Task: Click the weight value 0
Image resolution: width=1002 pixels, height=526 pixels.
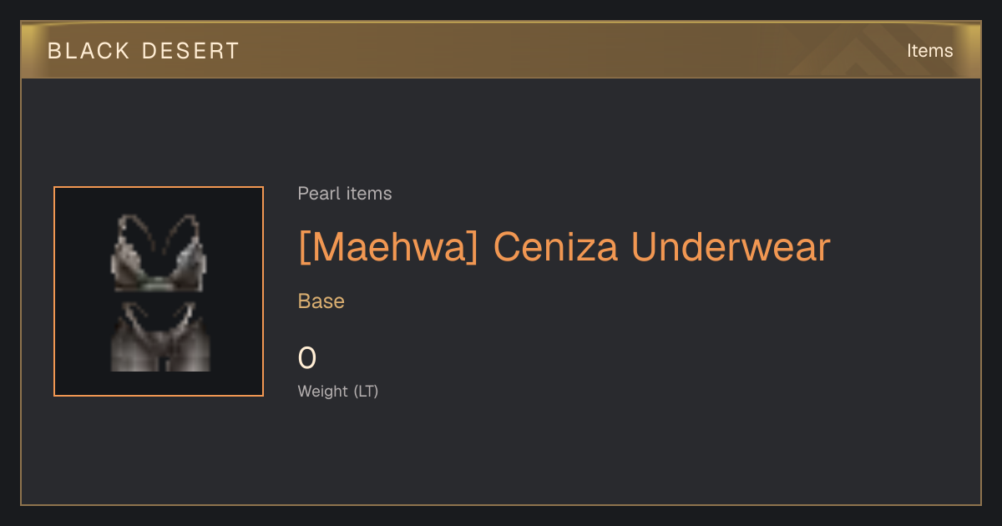Action: point(307,358)
